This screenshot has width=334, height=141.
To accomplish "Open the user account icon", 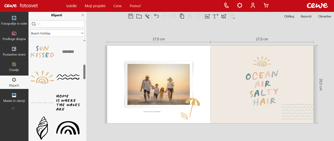I will pos(253,6).
